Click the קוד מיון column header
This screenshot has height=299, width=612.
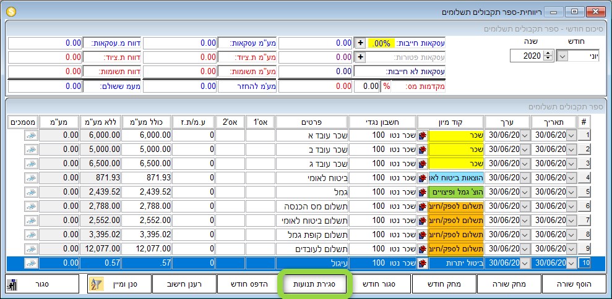click(x=450, y=122)
